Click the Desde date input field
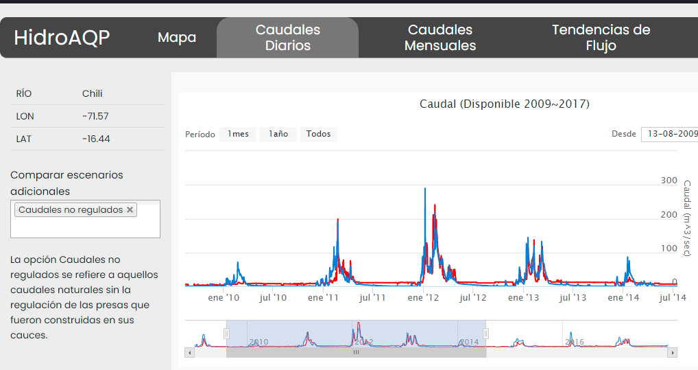Screen dimensions: 698x370 [x=670, y=134]
